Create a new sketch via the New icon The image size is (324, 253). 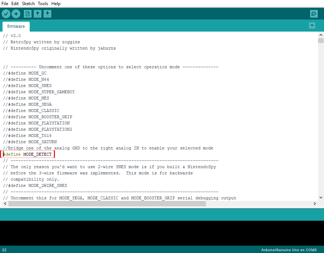point(27,14)
